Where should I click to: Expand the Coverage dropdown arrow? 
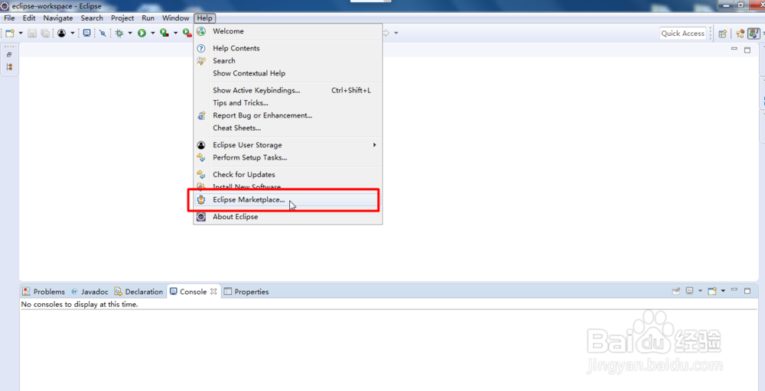coord(176,33)
